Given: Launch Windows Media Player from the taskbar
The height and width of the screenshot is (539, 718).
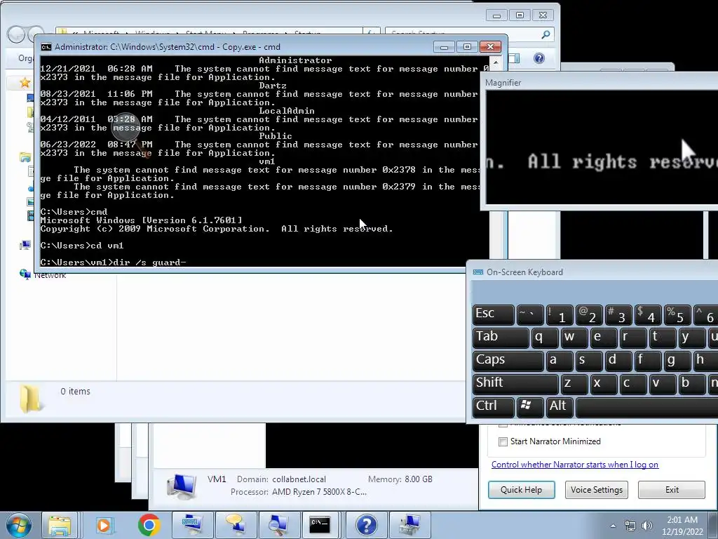Looking at the screenshot, I should [x=104, y=525].
